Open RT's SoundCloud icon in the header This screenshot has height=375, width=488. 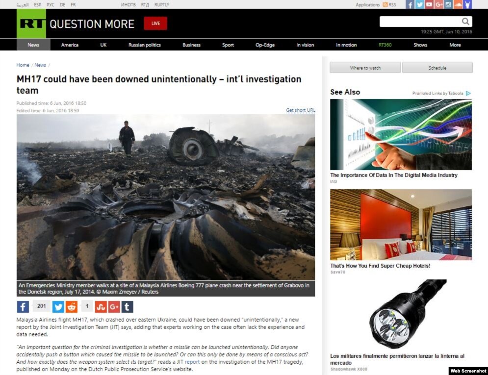click(458, 4)
